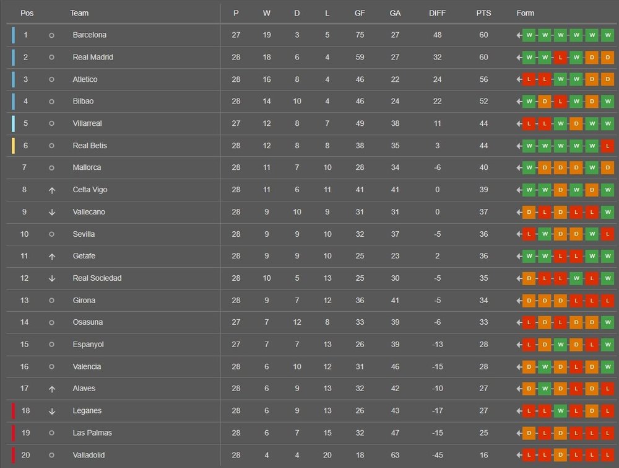Click the red L badge in Real Betis's form
Screen dimensions: 619x468
pyautogui.click(x=607, y=146)
